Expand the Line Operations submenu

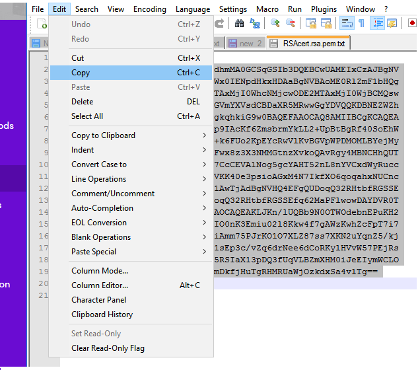click(131, 178)
